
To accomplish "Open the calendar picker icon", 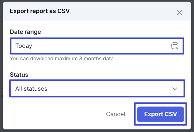I will pos(175,46).
